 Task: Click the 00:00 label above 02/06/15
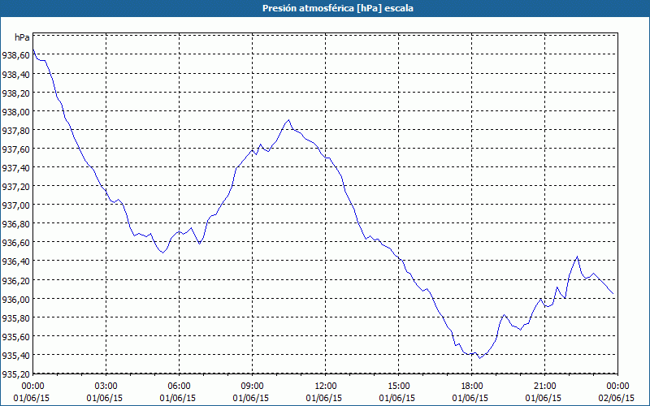click(617, 387)
